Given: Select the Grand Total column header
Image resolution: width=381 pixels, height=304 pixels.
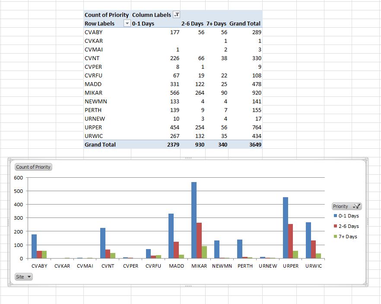Looking at the screenshot, I should (x=245, y=24).
